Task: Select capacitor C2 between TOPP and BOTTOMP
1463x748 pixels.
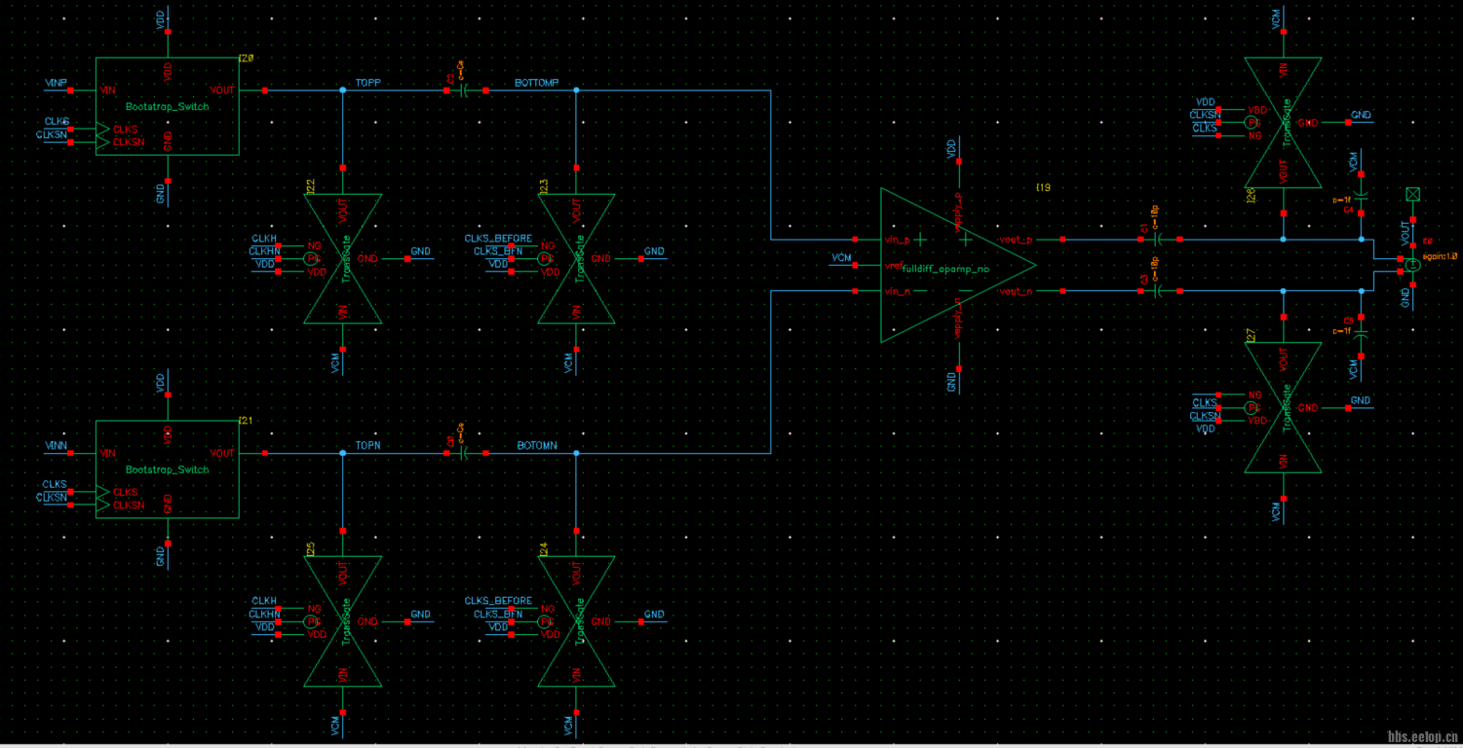Action: [465, 90]
